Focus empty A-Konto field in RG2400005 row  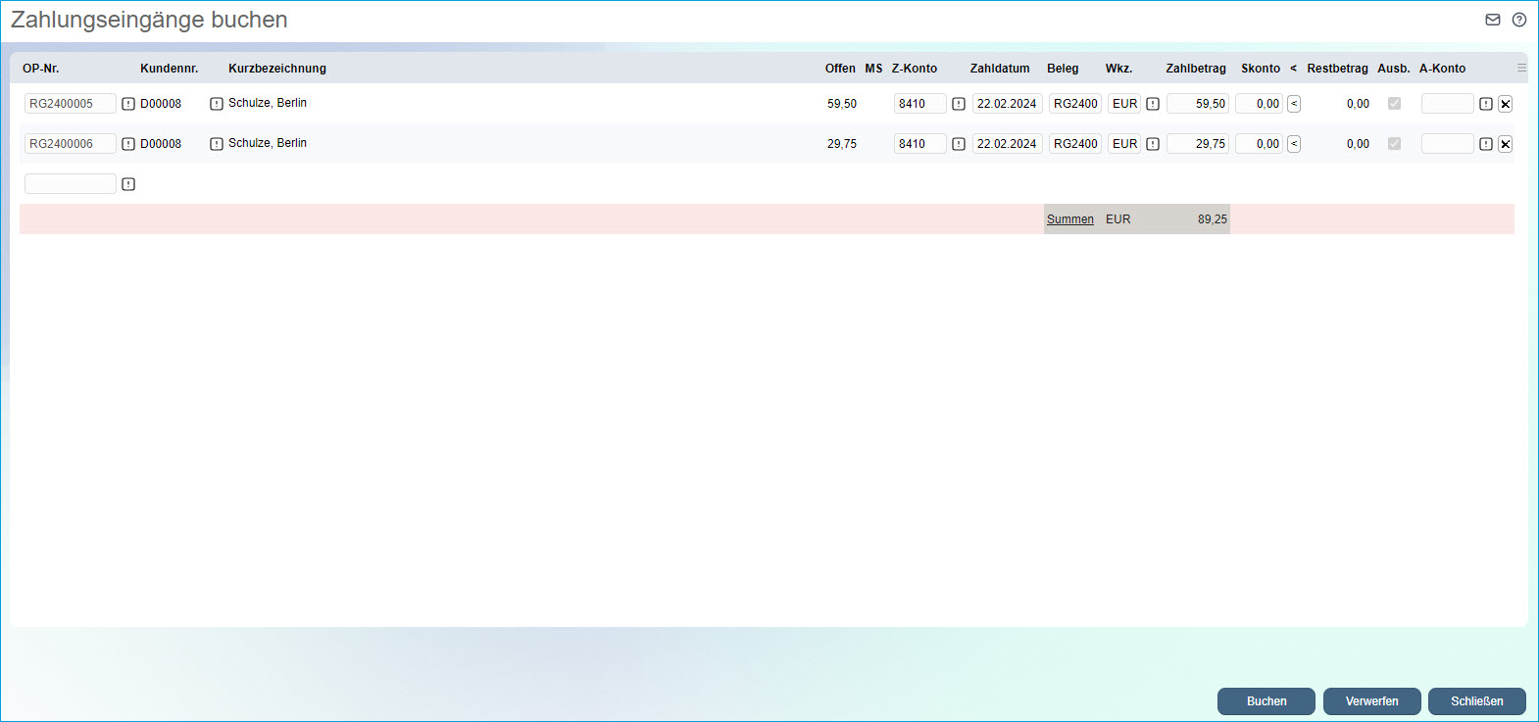coord(1448,104)
